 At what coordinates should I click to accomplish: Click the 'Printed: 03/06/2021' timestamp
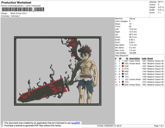pyautogui.click(x=109, y=126)
